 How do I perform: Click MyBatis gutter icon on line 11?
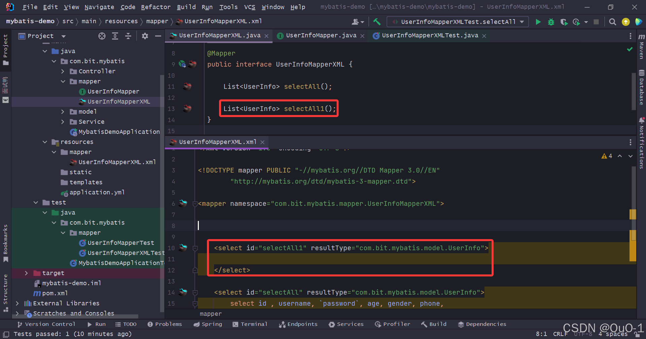[x=187, y=86]
